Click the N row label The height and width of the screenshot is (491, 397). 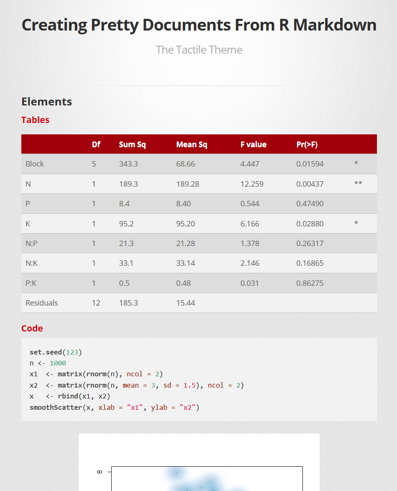28,184
